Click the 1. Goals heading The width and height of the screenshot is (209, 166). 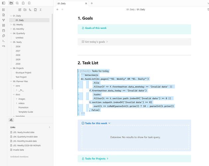(x=85, y=18)
